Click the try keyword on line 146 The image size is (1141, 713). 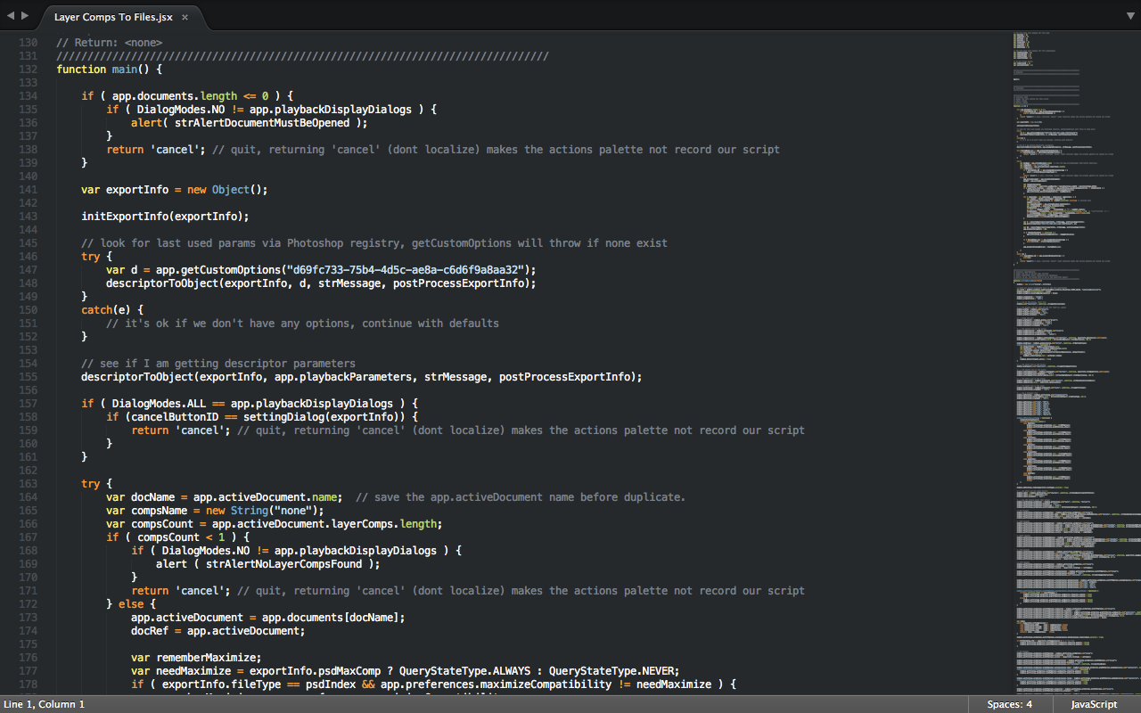89,256
